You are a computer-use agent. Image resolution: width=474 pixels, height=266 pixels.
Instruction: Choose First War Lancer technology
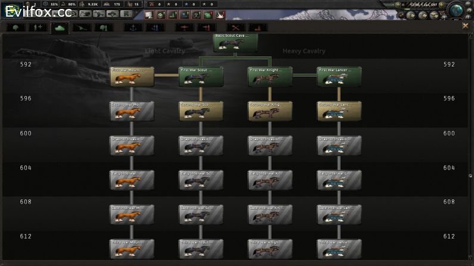(339, 77)
